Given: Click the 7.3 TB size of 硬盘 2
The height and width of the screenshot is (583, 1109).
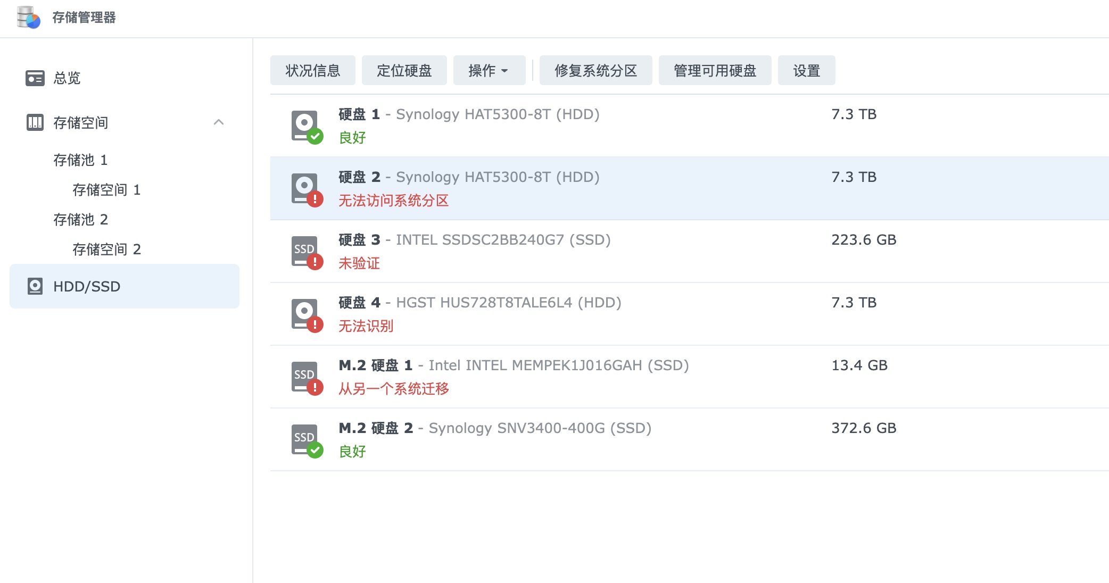Looking at the screenshot, I should [854, 177].
